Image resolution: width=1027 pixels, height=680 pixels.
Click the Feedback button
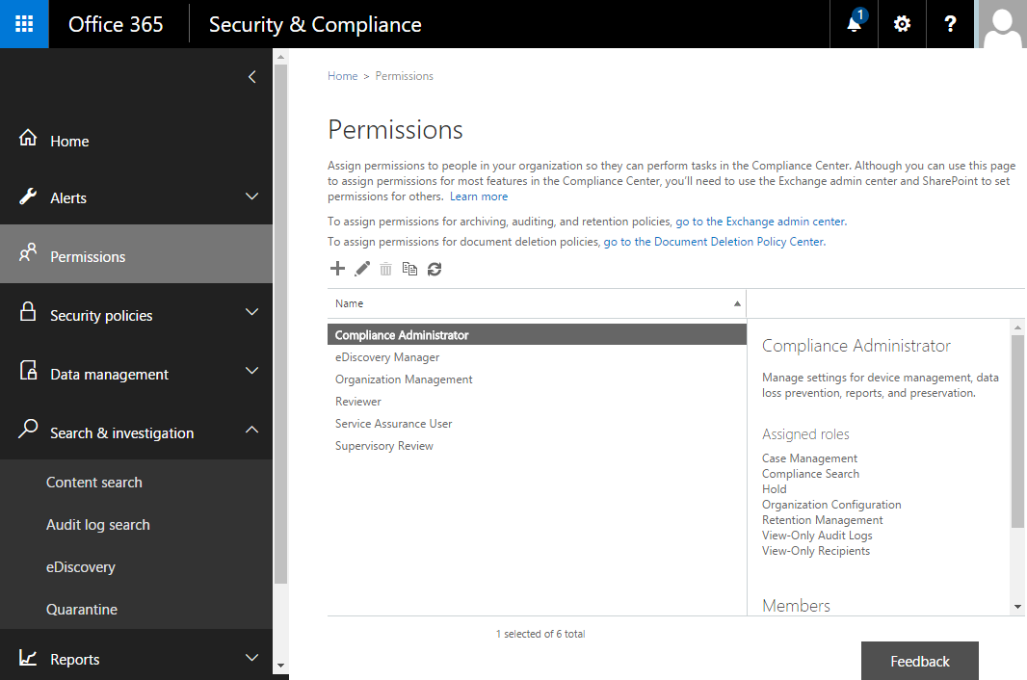click(x=919, y=661)
